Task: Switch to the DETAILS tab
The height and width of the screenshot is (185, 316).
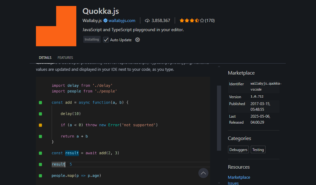Action: click(45, 58)
